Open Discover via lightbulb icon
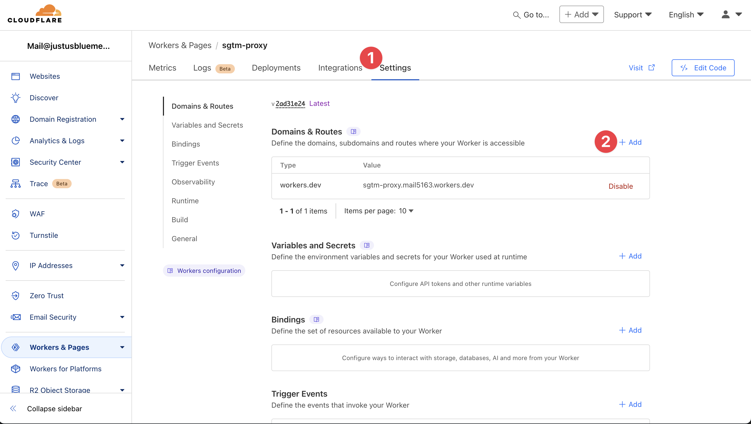The width and height of the screenshot is (751, 424). pos(15,98)
